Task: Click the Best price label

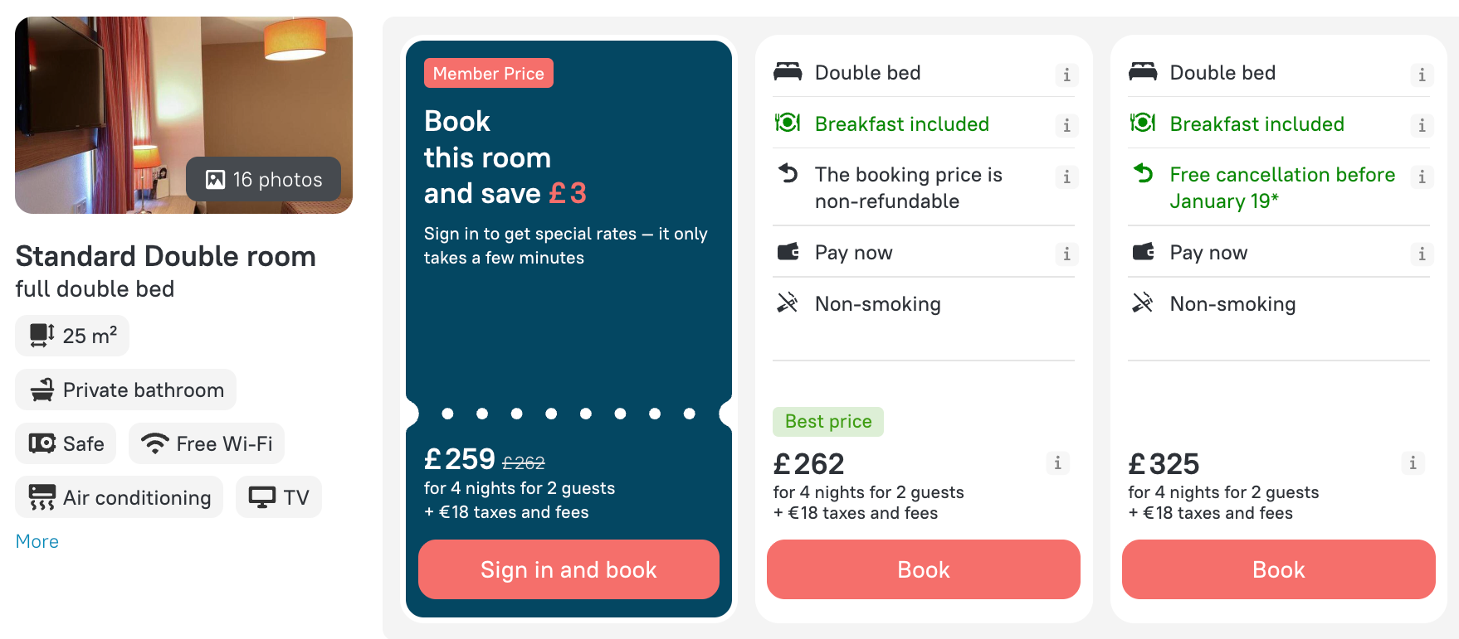Action: click(x=827, y=421)
